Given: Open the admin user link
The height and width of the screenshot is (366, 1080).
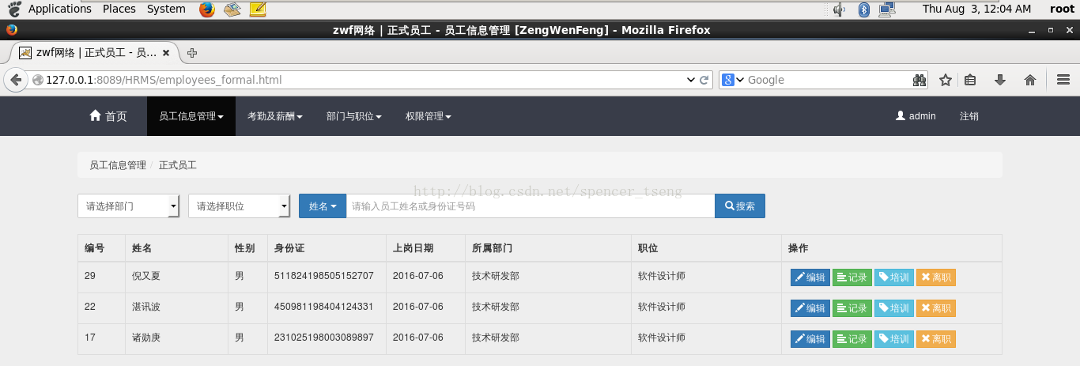Looking at the screenshot, I should tap(916, 116).
